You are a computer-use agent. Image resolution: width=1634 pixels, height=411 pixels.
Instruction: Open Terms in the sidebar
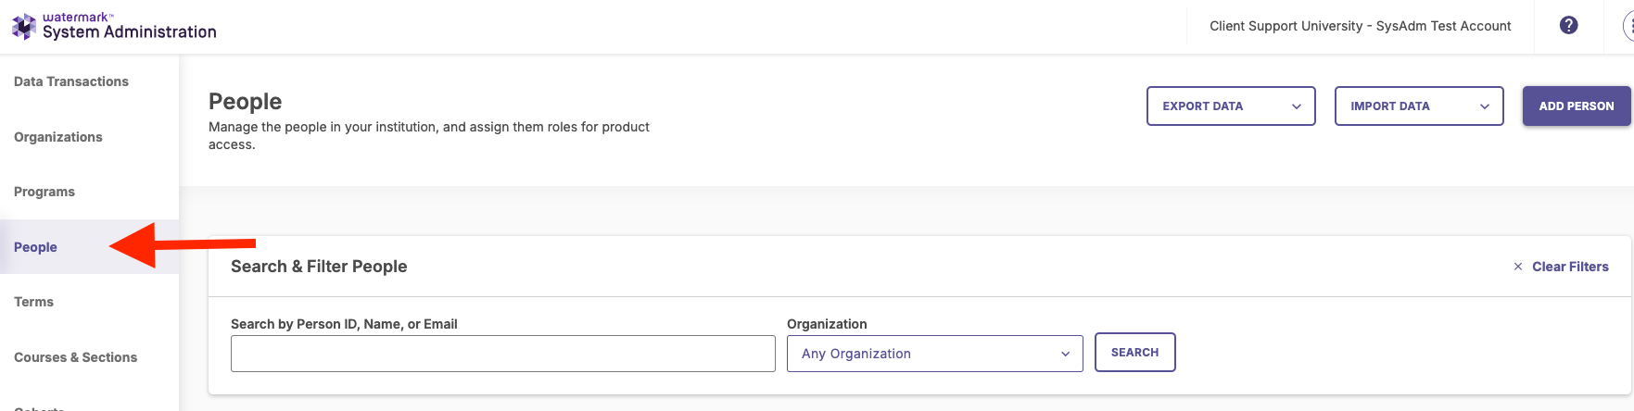coord(33,302)
